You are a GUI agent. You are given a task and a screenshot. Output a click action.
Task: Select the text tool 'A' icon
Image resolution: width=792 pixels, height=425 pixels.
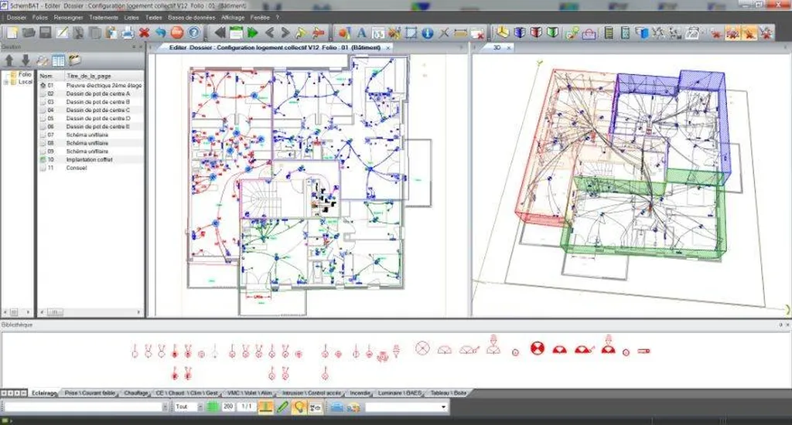coord(361,32)
